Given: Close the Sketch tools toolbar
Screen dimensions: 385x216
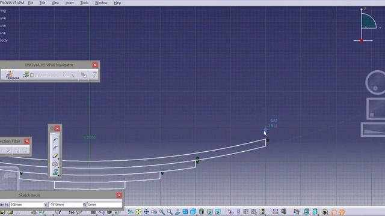Looking at the screenshot, I should (x=119, y=195).
